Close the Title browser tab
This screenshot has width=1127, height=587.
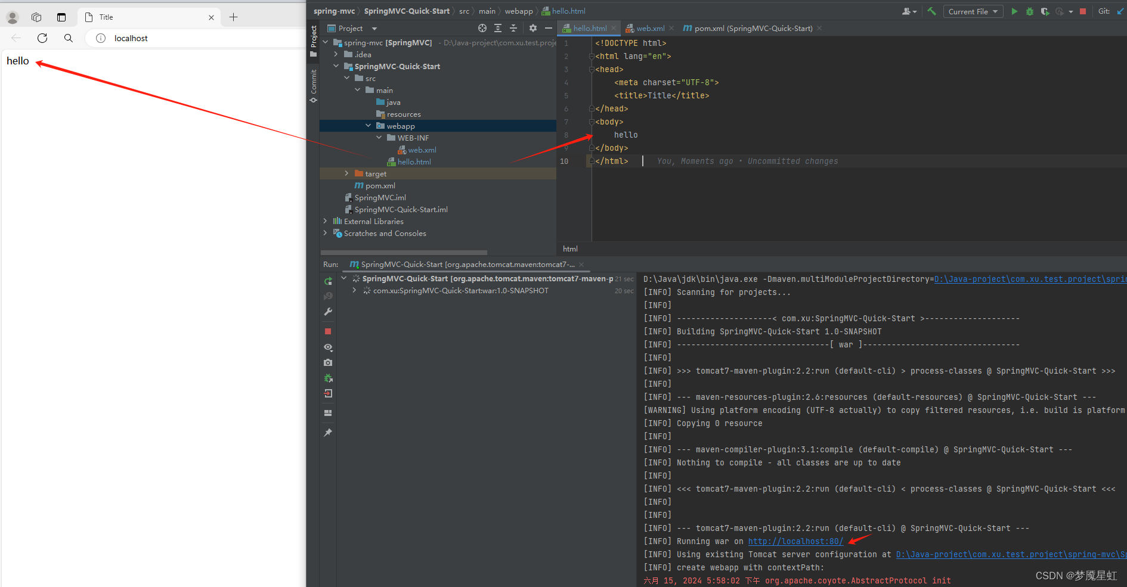tap(211, 17)
